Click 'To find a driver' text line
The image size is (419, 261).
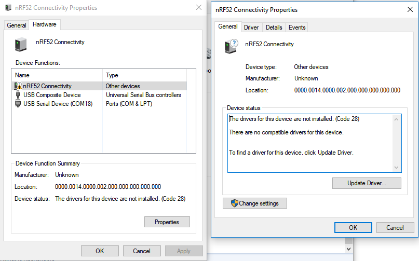(x=291, y=153)
